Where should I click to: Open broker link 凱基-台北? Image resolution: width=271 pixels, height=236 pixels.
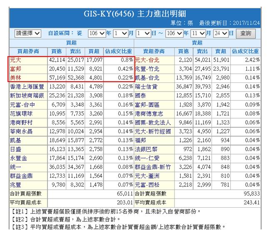click(147, 78)
